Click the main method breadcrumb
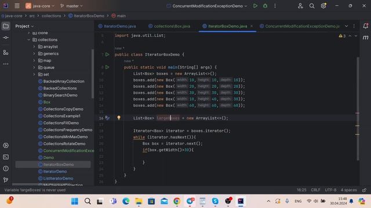The image size is (371, 208). click(118, 16)
